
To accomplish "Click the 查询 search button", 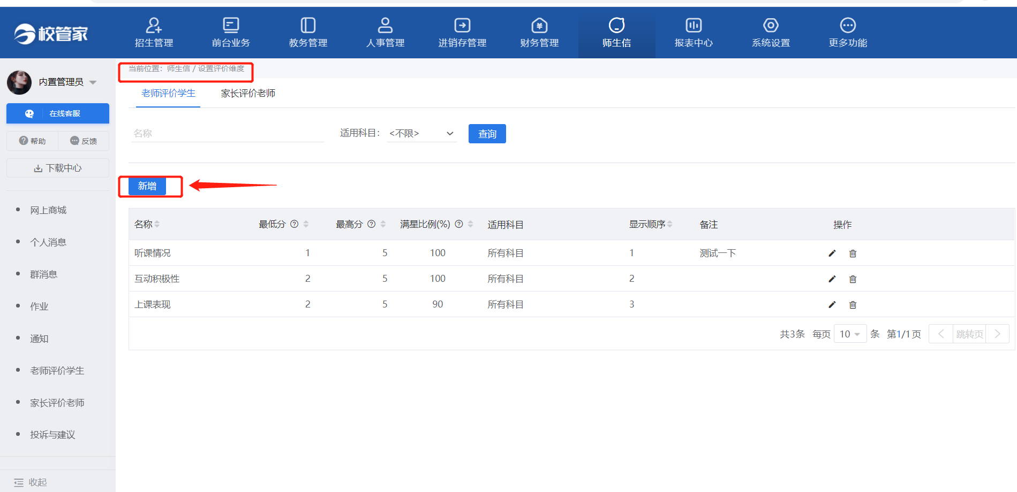I will pyautogui.click(x=487, y=134).
